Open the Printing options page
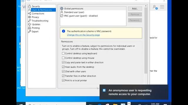This screenshot has height=105, width=188. click(x=36, y=28)
